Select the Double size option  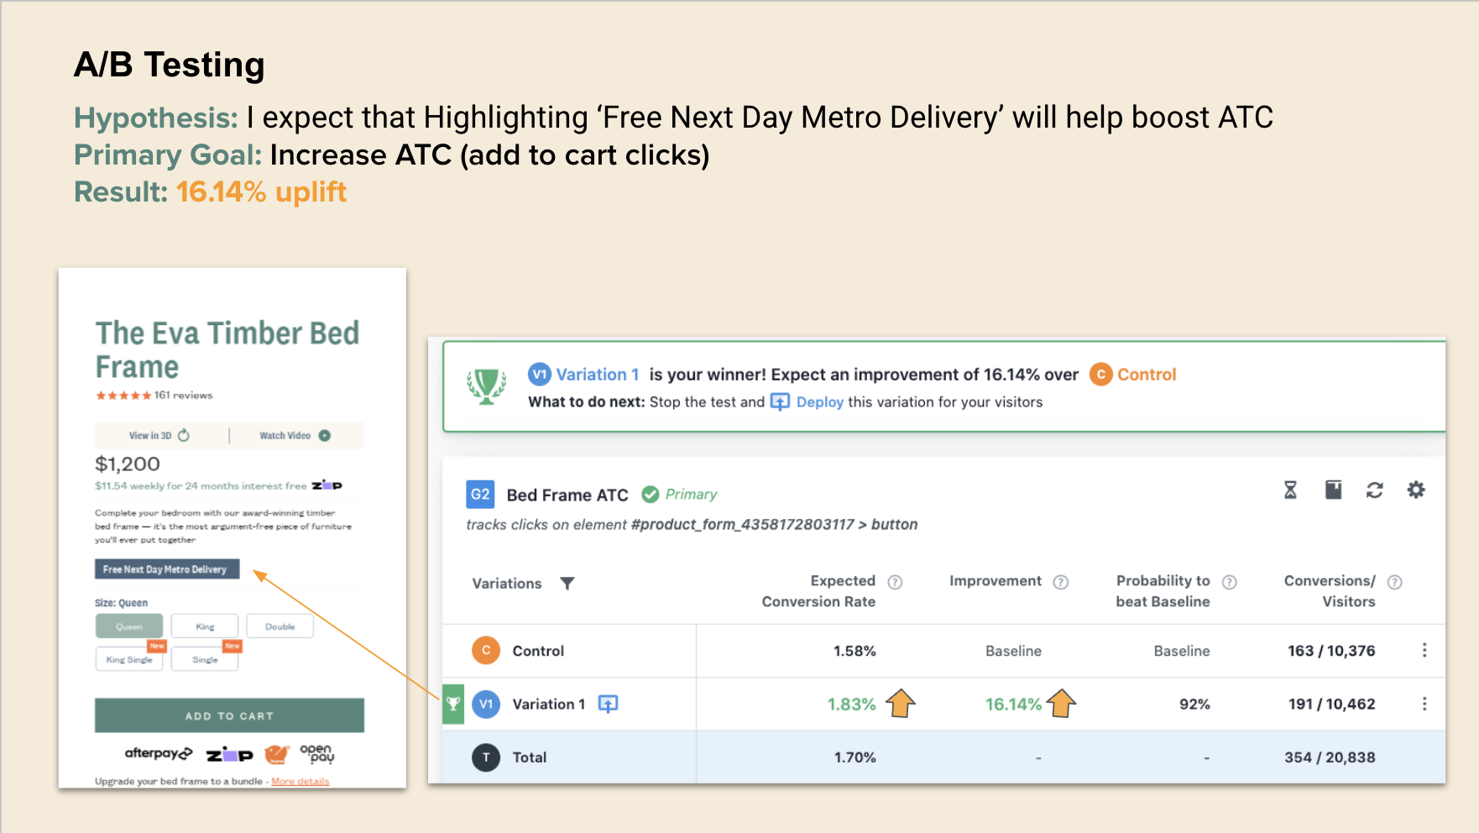coord(280,626)
